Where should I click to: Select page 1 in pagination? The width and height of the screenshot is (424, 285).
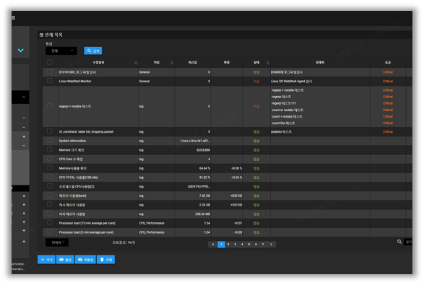coord(221,244)
